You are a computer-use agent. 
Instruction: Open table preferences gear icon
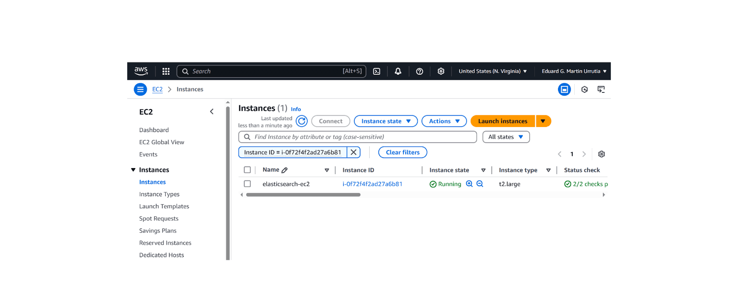tap(602, 154)
